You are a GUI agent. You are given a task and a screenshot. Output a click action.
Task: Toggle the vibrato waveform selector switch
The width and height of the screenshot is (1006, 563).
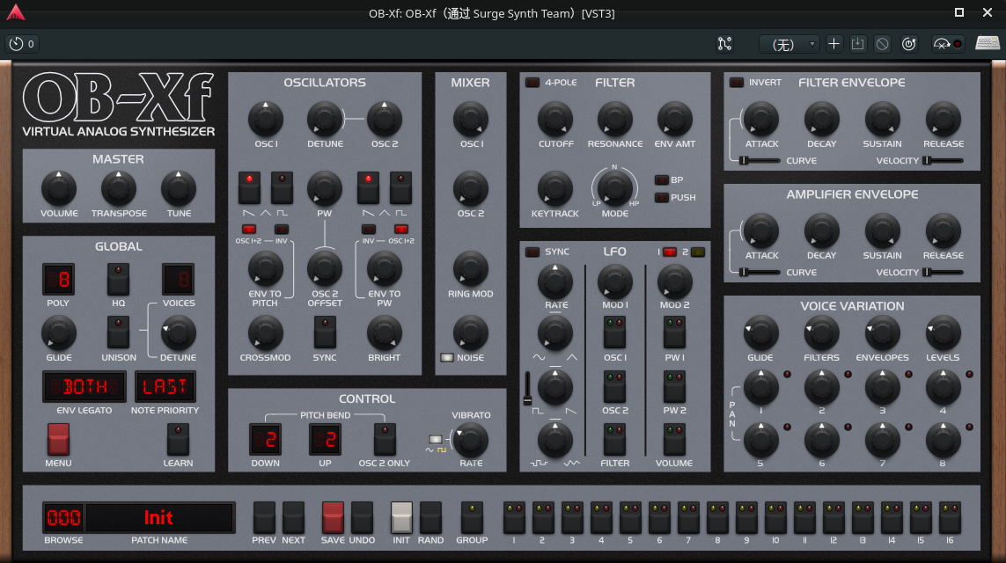coord(436,439)
